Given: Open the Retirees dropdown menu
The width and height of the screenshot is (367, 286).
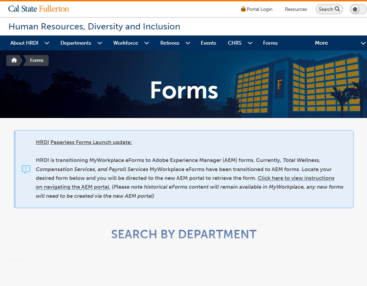Looking at the screenshot, I should 188,43.
